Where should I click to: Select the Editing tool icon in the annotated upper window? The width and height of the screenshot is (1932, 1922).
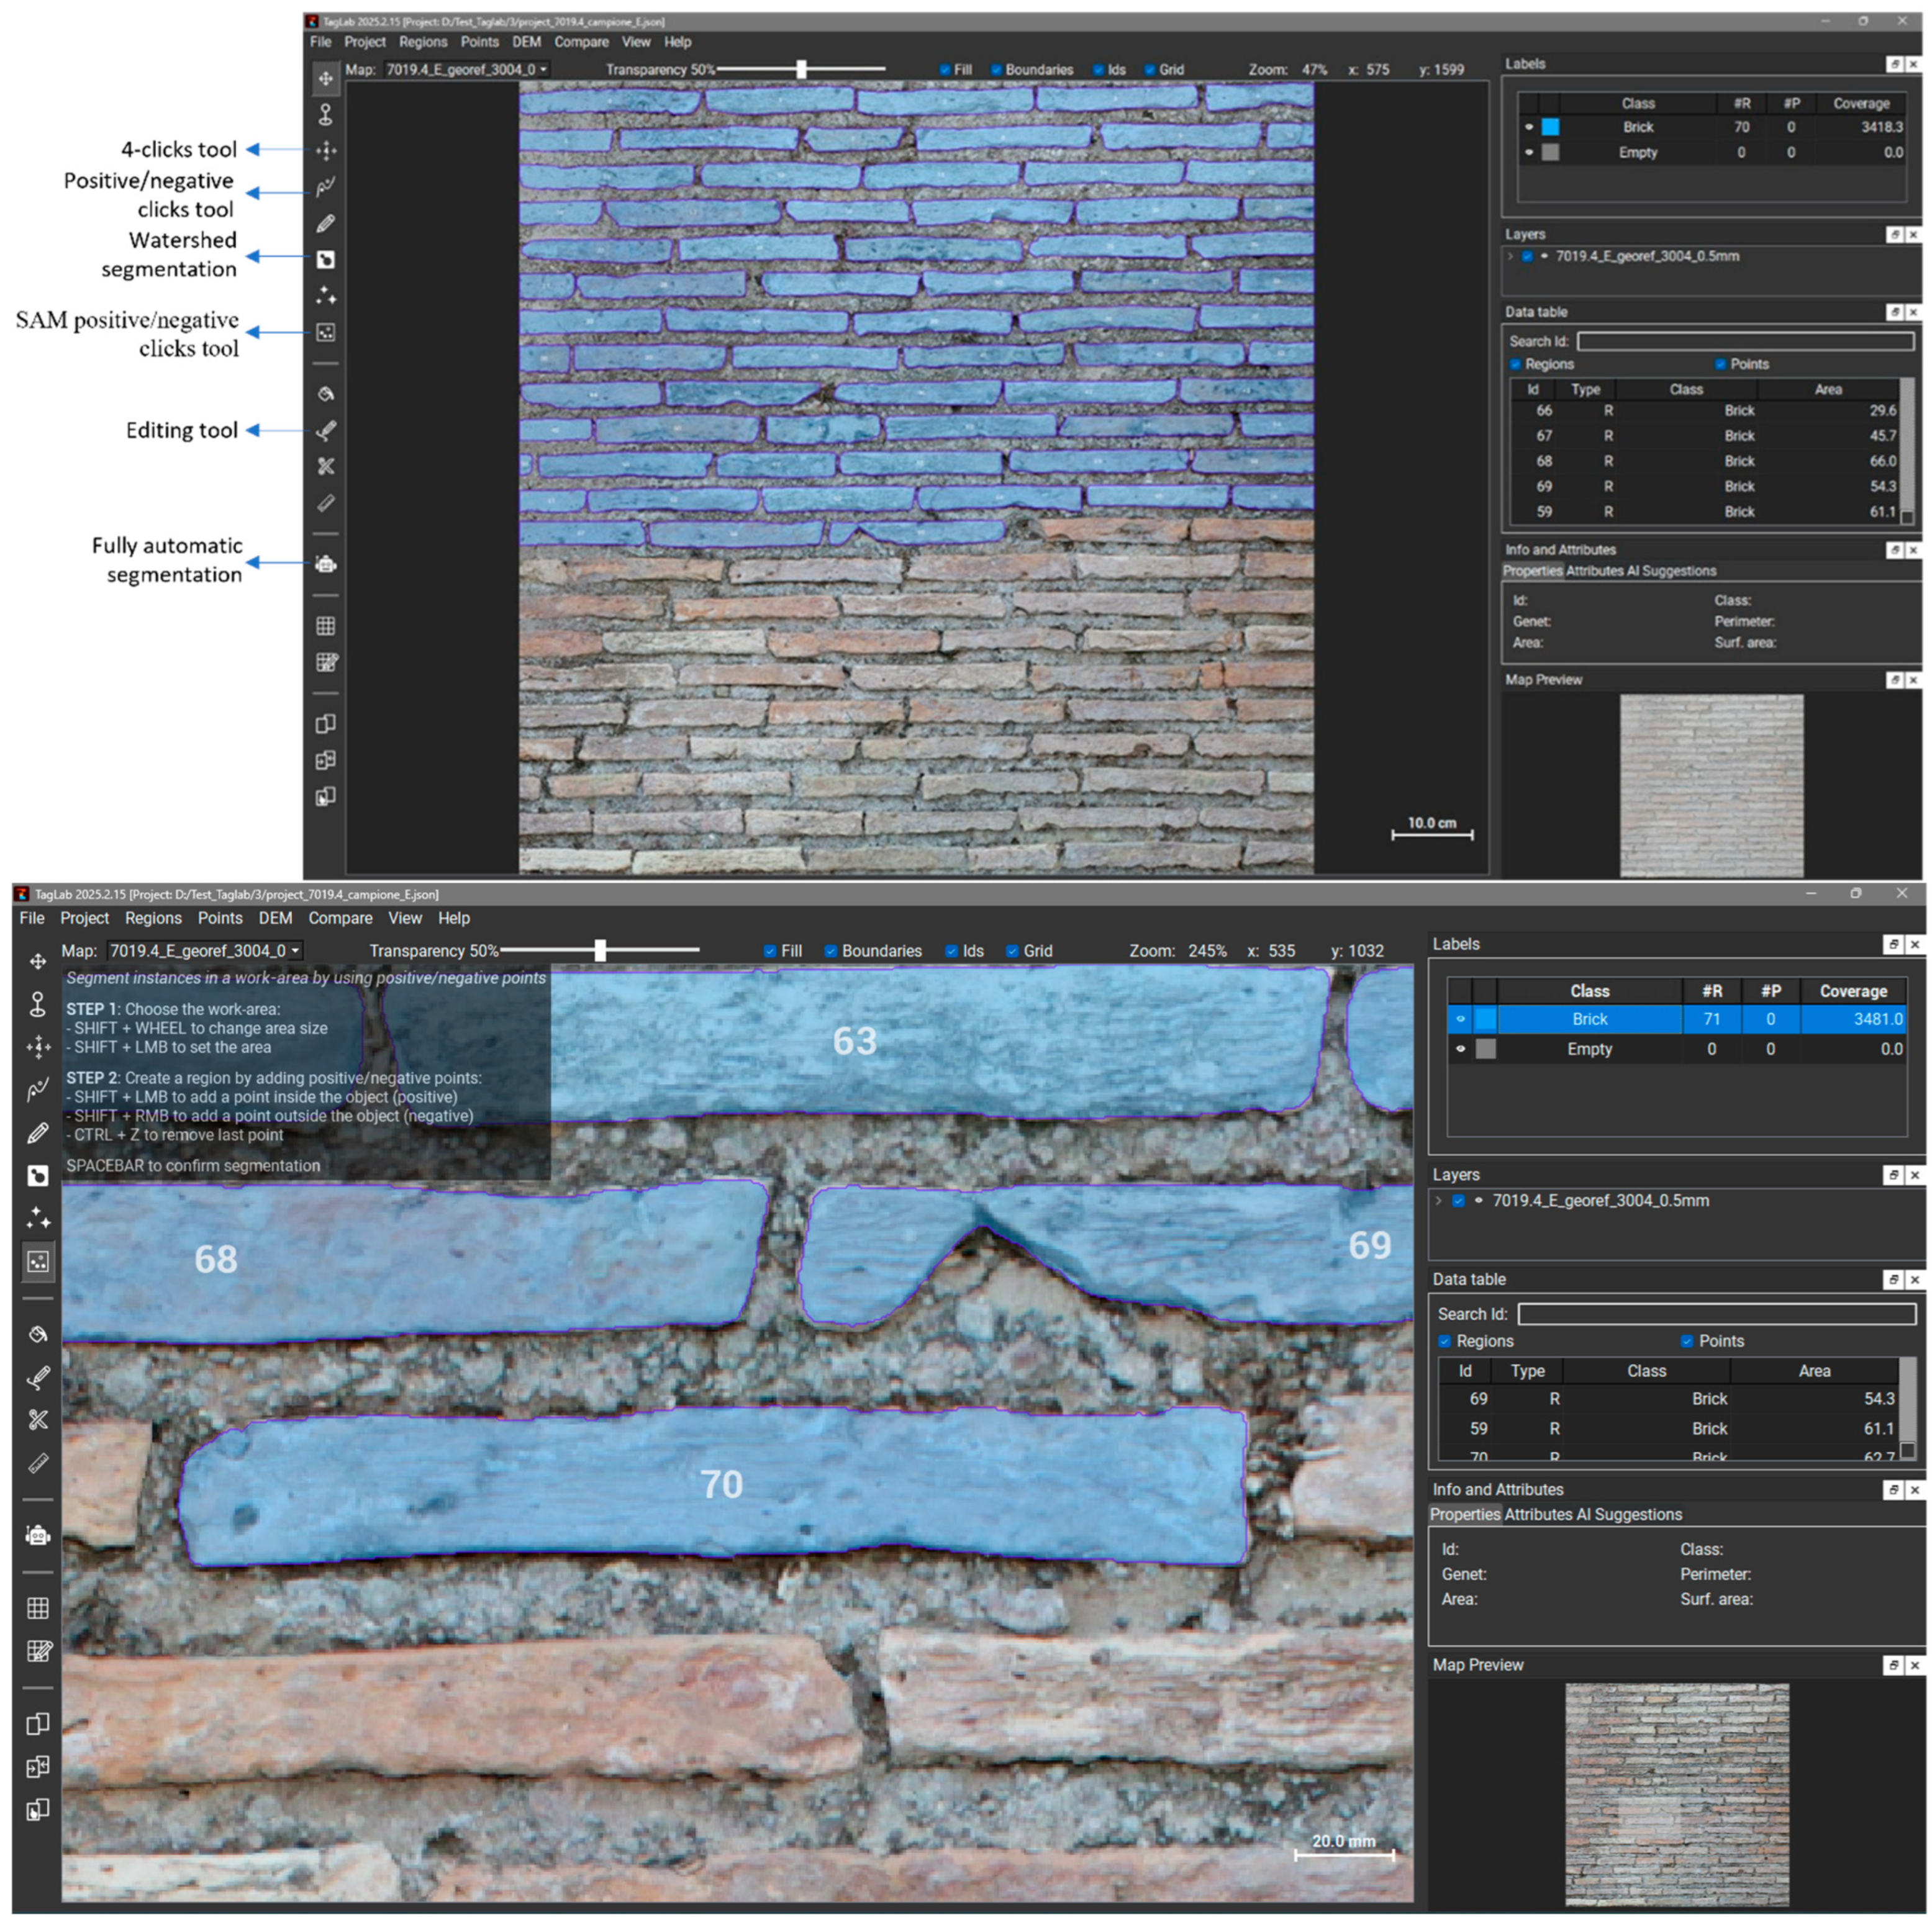[326, 431]
